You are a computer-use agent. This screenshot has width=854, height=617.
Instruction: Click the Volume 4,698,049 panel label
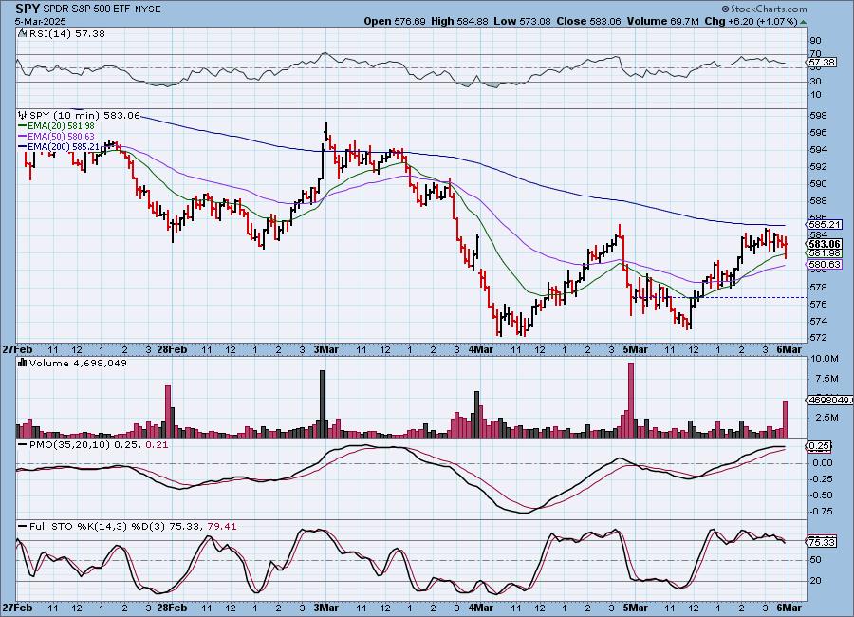[78, 363]
